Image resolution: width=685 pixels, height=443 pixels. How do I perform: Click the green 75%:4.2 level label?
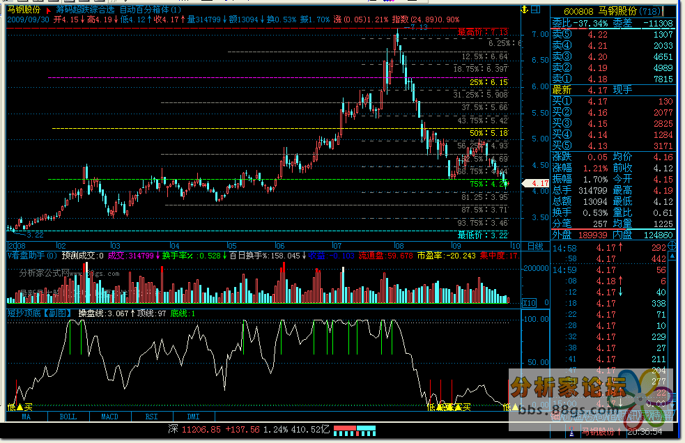click(489, 184)
